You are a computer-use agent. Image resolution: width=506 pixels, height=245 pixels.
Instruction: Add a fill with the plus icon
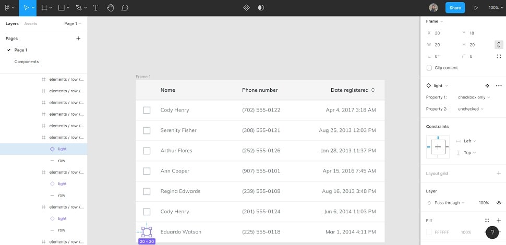coord(499,220)
